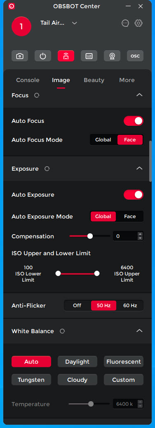
Task: Click the red remote control icon button
Action: (66, 56)
